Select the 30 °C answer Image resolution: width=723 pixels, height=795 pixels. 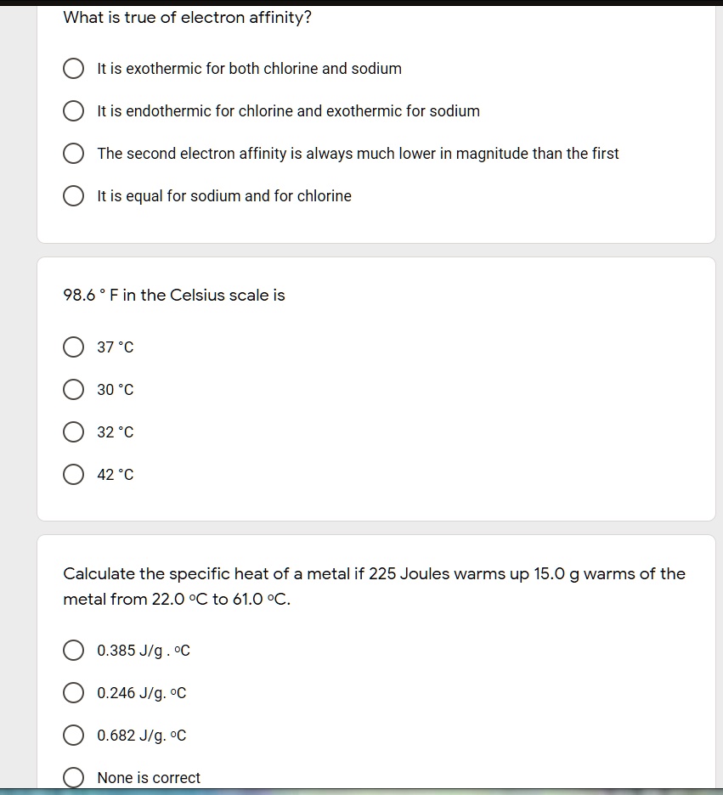click(x=74, y=390)
